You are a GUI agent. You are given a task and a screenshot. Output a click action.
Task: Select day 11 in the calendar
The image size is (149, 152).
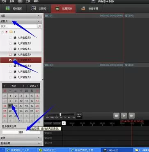pos(27,101)
